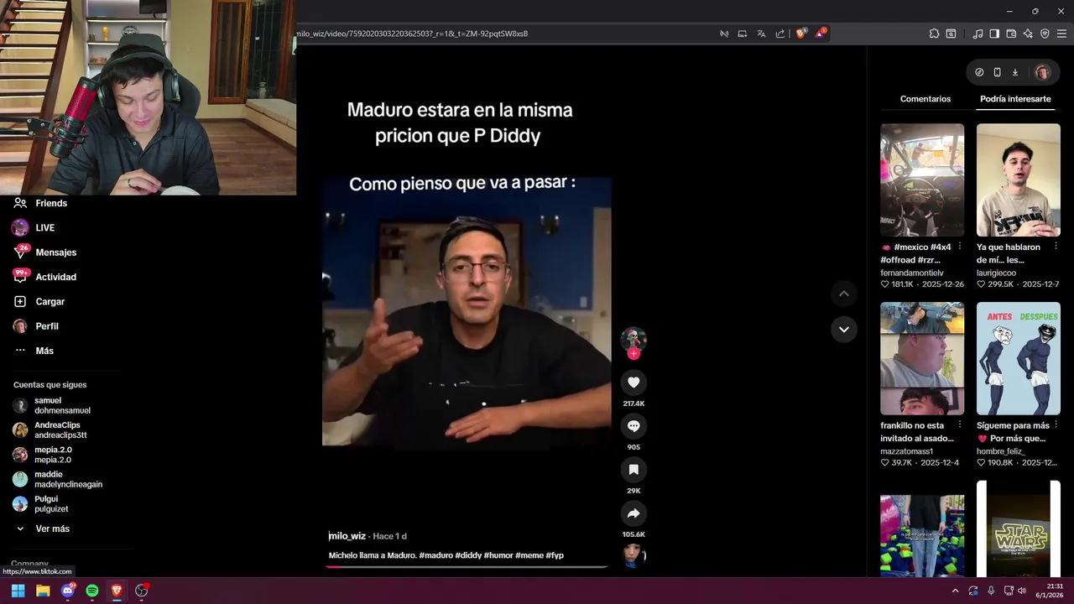
Task: Open the spinning sound disc icon
Action: [633, 555]
